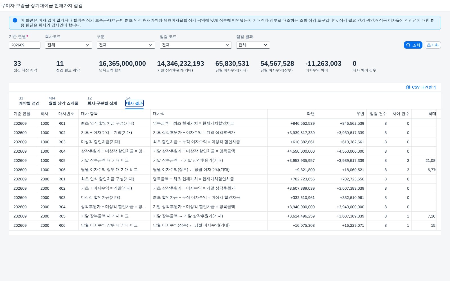Click the 65,830,531 당월 이자수익(기대) value
Image resolution: width=450 pixels, height=281 pixels.
pyautogui.click(x=232, y=64)
